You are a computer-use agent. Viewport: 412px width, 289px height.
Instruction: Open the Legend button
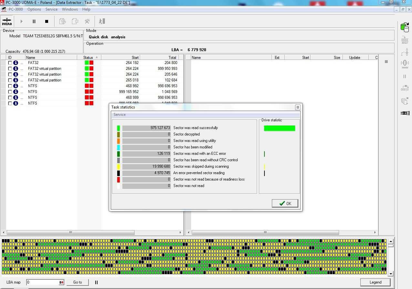375,282
